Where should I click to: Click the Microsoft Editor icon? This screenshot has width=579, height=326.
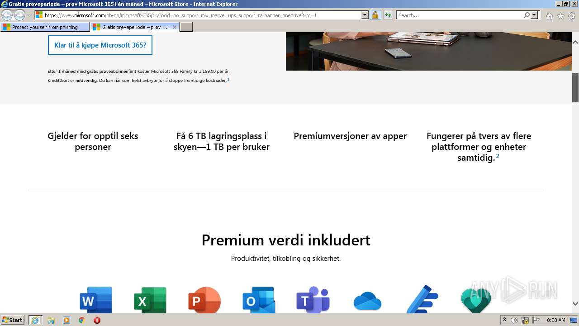click(x=422, y=300)
